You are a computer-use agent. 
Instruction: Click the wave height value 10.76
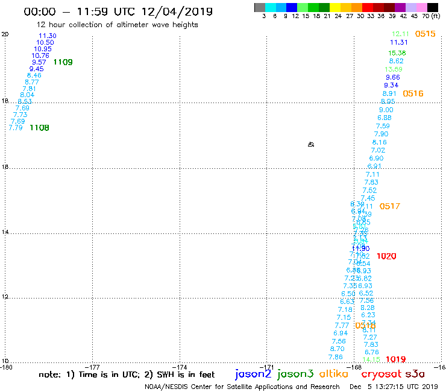tap(40, 55)
